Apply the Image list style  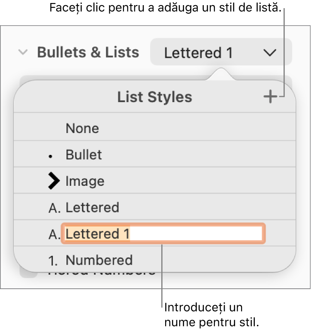point(85,181)
